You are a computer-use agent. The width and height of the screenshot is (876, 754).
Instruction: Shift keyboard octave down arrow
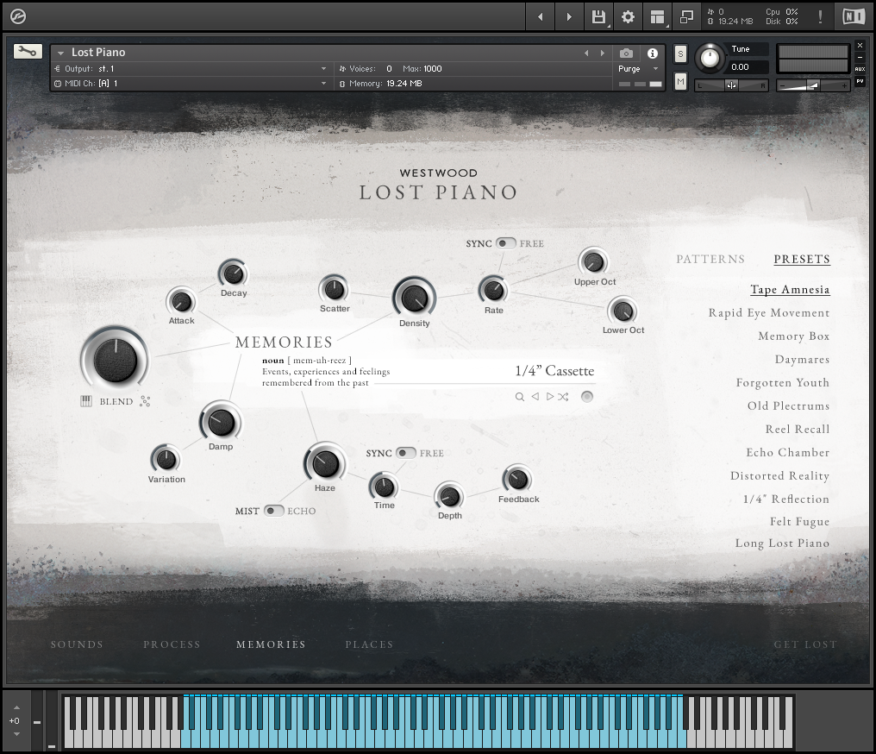tap(16, 734)
